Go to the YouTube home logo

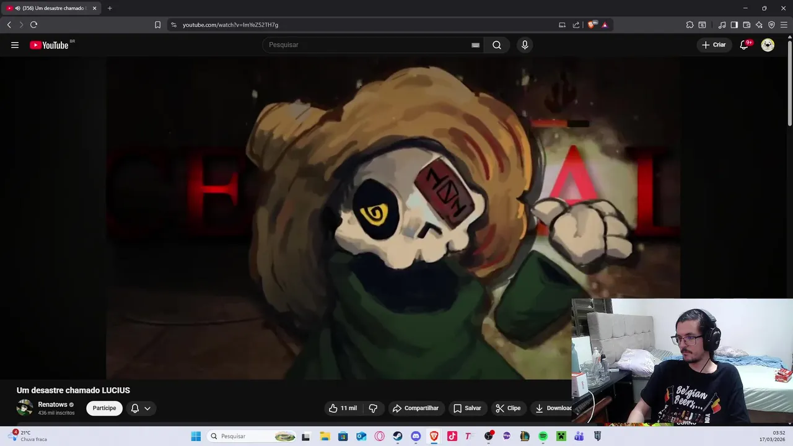(x=49, y=45)
